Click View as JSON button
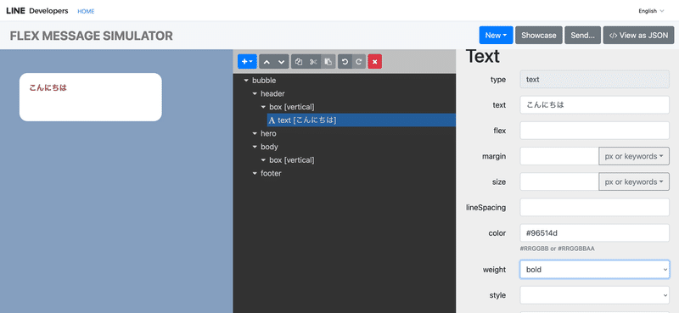Viewport: 679px width, 313px height. pyautogui.click(x=638, y=36)
